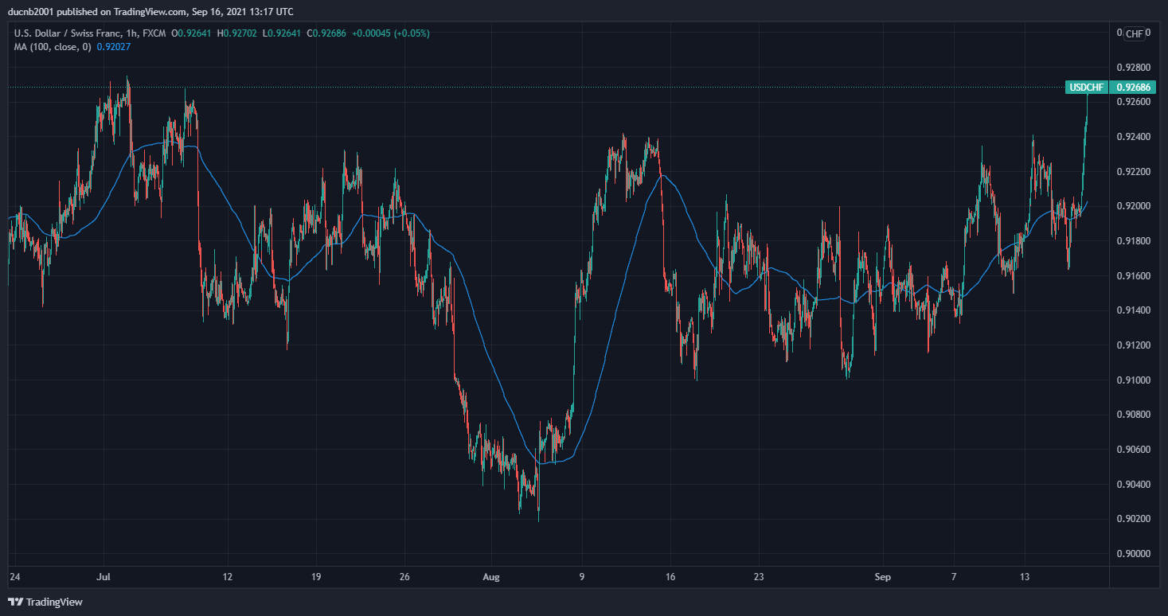Click the 26 date label on the time axis
This screenshot has height=616, width=1168.
[404, 576]
